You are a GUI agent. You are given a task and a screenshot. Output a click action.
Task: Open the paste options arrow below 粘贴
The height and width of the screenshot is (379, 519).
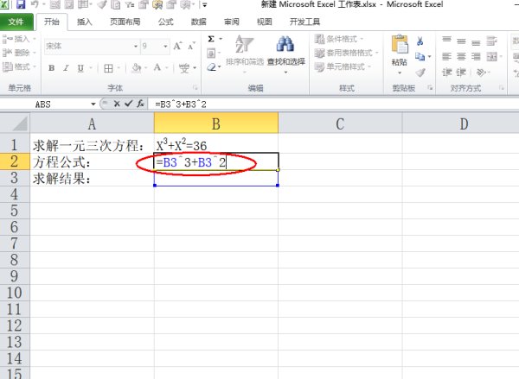click(400, 73)
